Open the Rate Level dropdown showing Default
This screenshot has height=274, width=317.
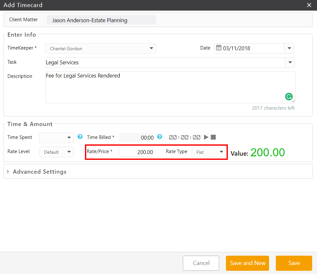[x=56, y=152]
